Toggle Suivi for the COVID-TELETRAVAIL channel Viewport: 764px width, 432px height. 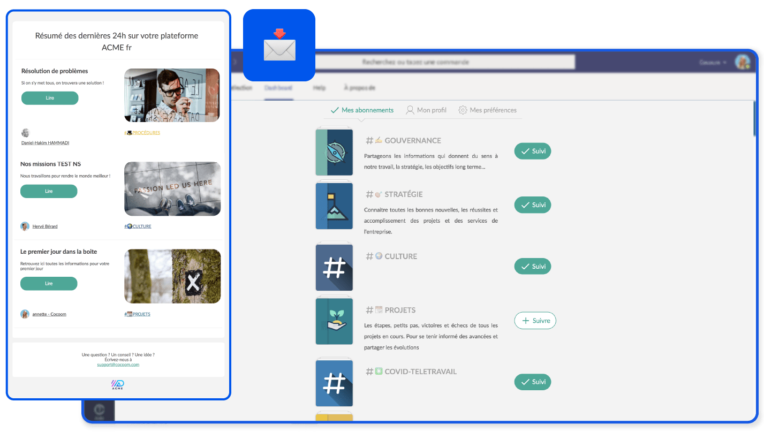pyautogui.click(x=533, y=382)
